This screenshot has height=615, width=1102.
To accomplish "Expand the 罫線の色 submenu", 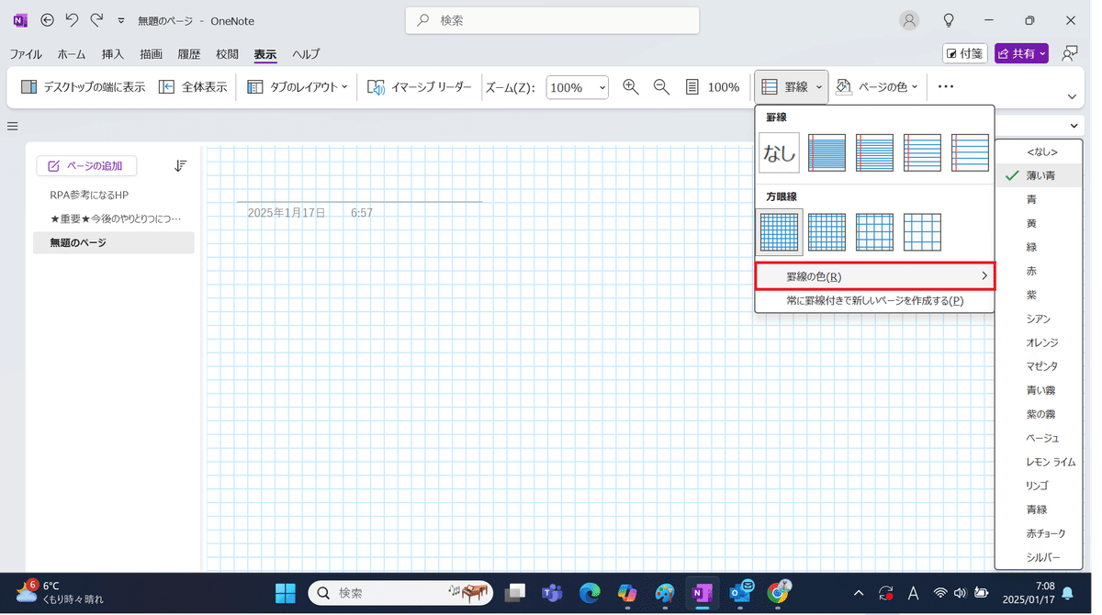I will [x=873, y=275].
